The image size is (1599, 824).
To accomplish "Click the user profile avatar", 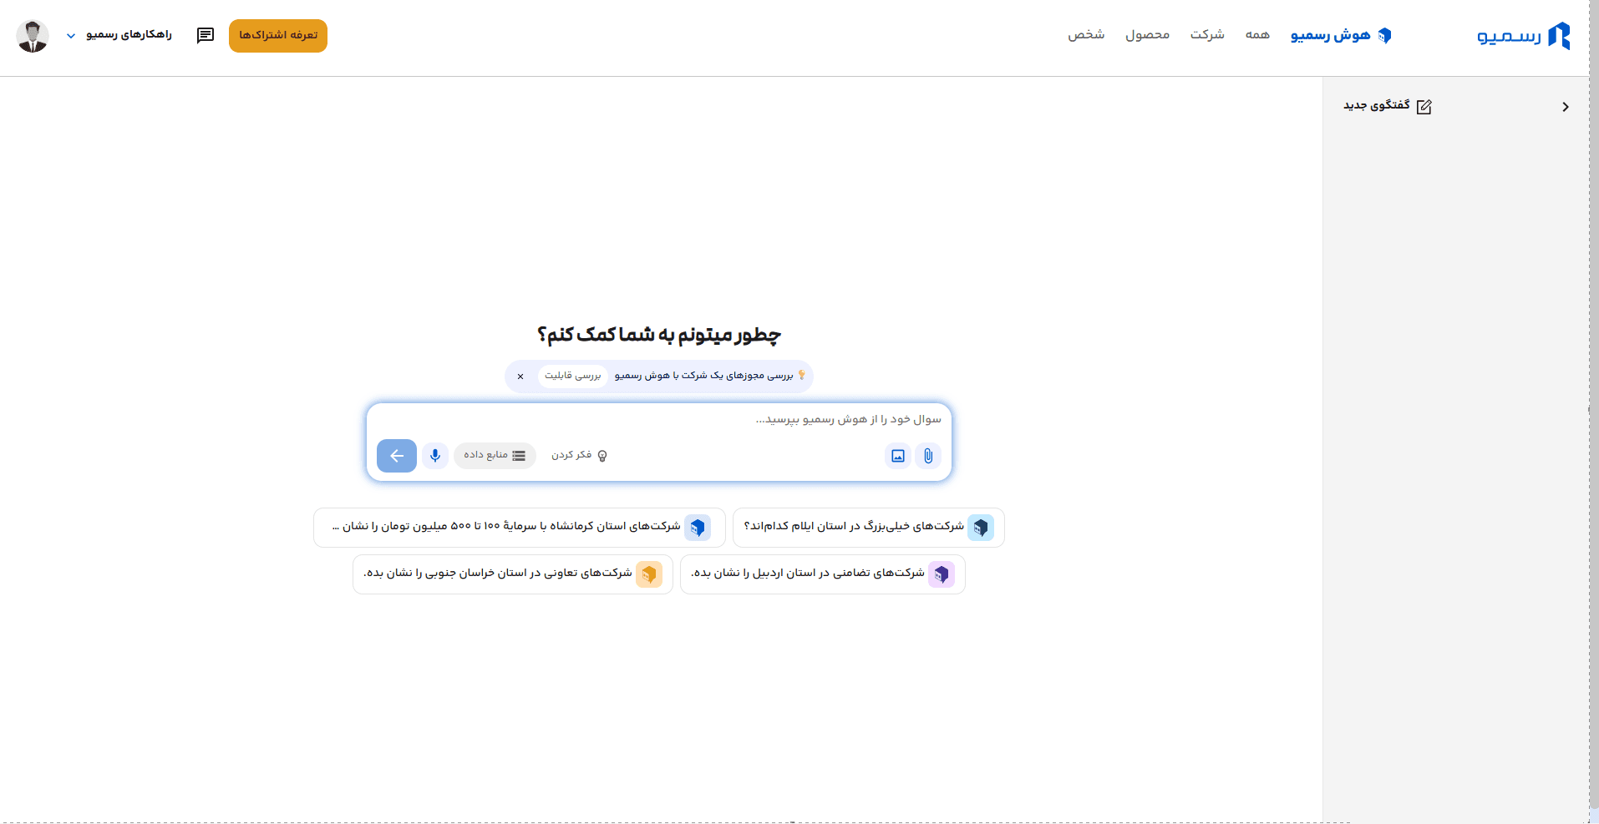I will click(x=33, y=36).
